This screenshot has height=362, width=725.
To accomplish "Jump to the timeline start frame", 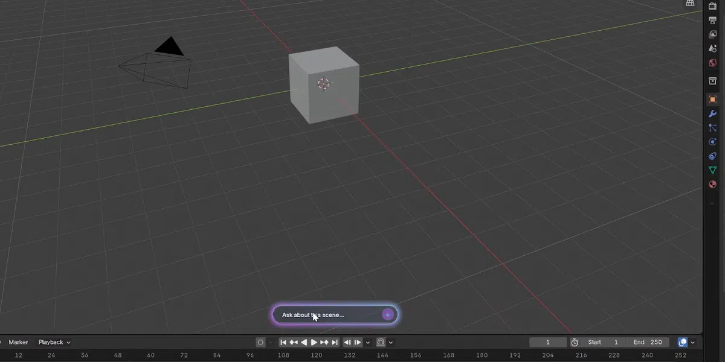I will point(283,342).
